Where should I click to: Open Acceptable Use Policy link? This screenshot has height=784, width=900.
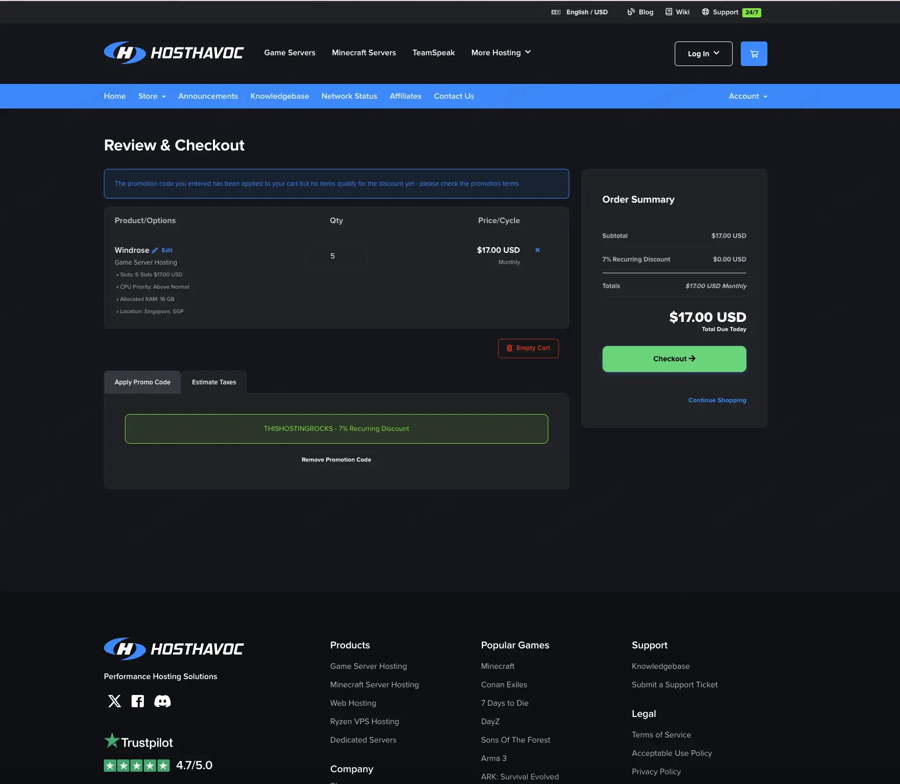tap(672, 753)
